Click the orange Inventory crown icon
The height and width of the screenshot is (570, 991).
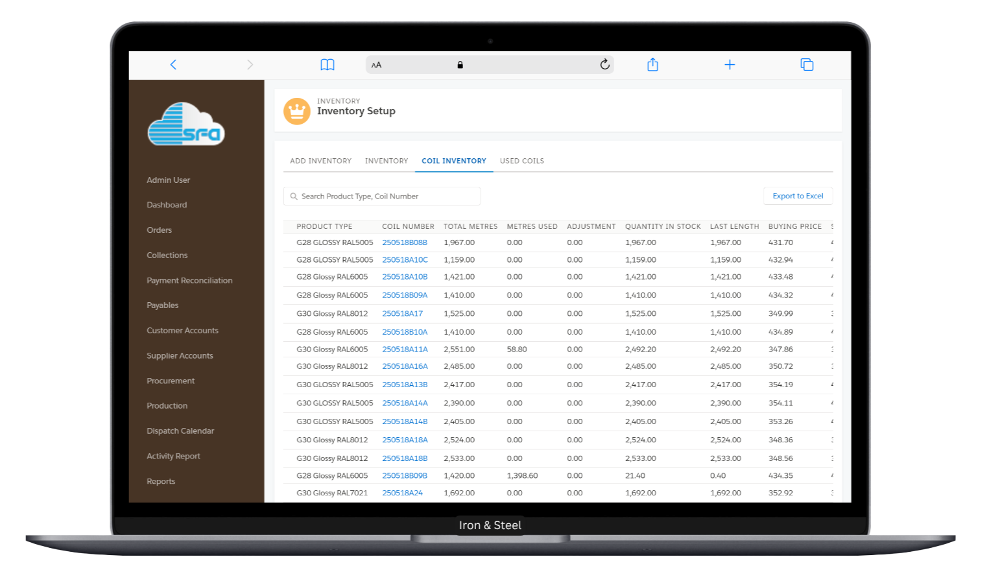tap(297, 112)
